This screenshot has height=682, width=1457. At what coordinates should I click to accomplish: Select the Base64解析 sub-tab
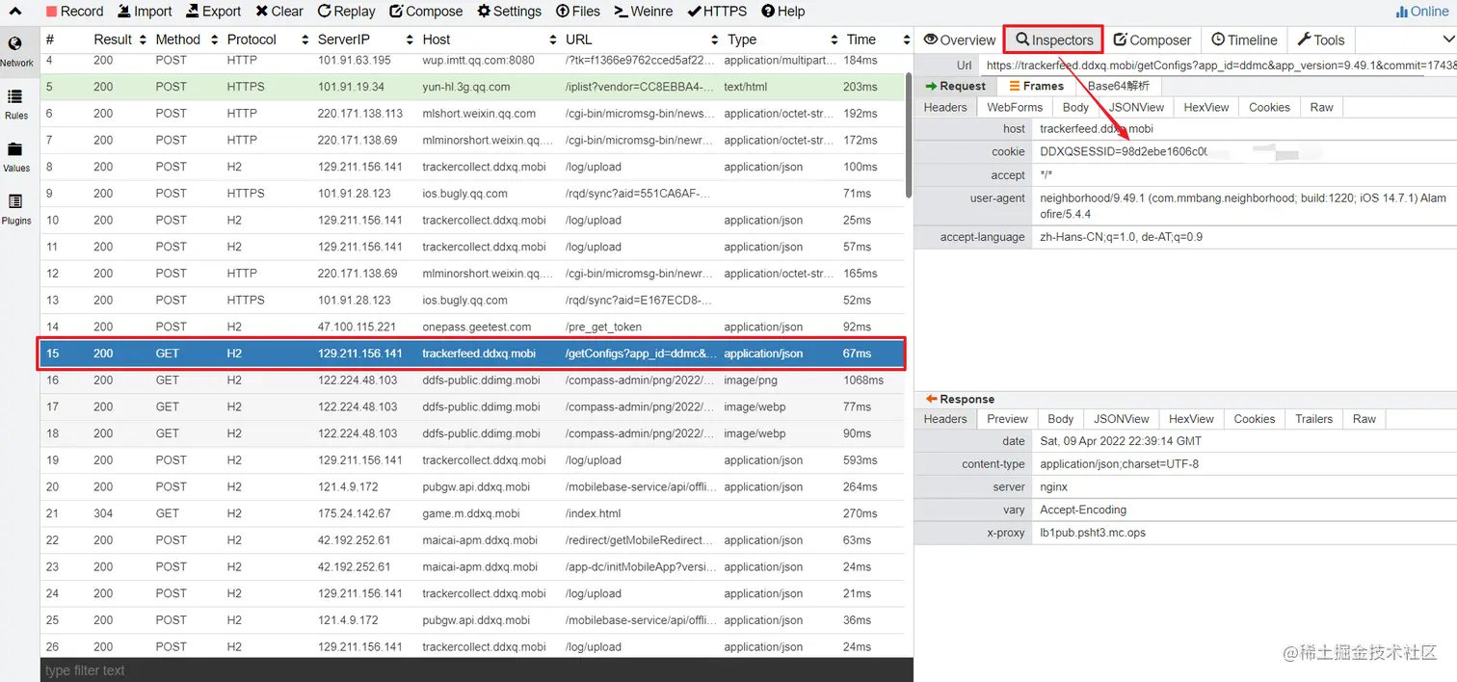(1119, 86)
